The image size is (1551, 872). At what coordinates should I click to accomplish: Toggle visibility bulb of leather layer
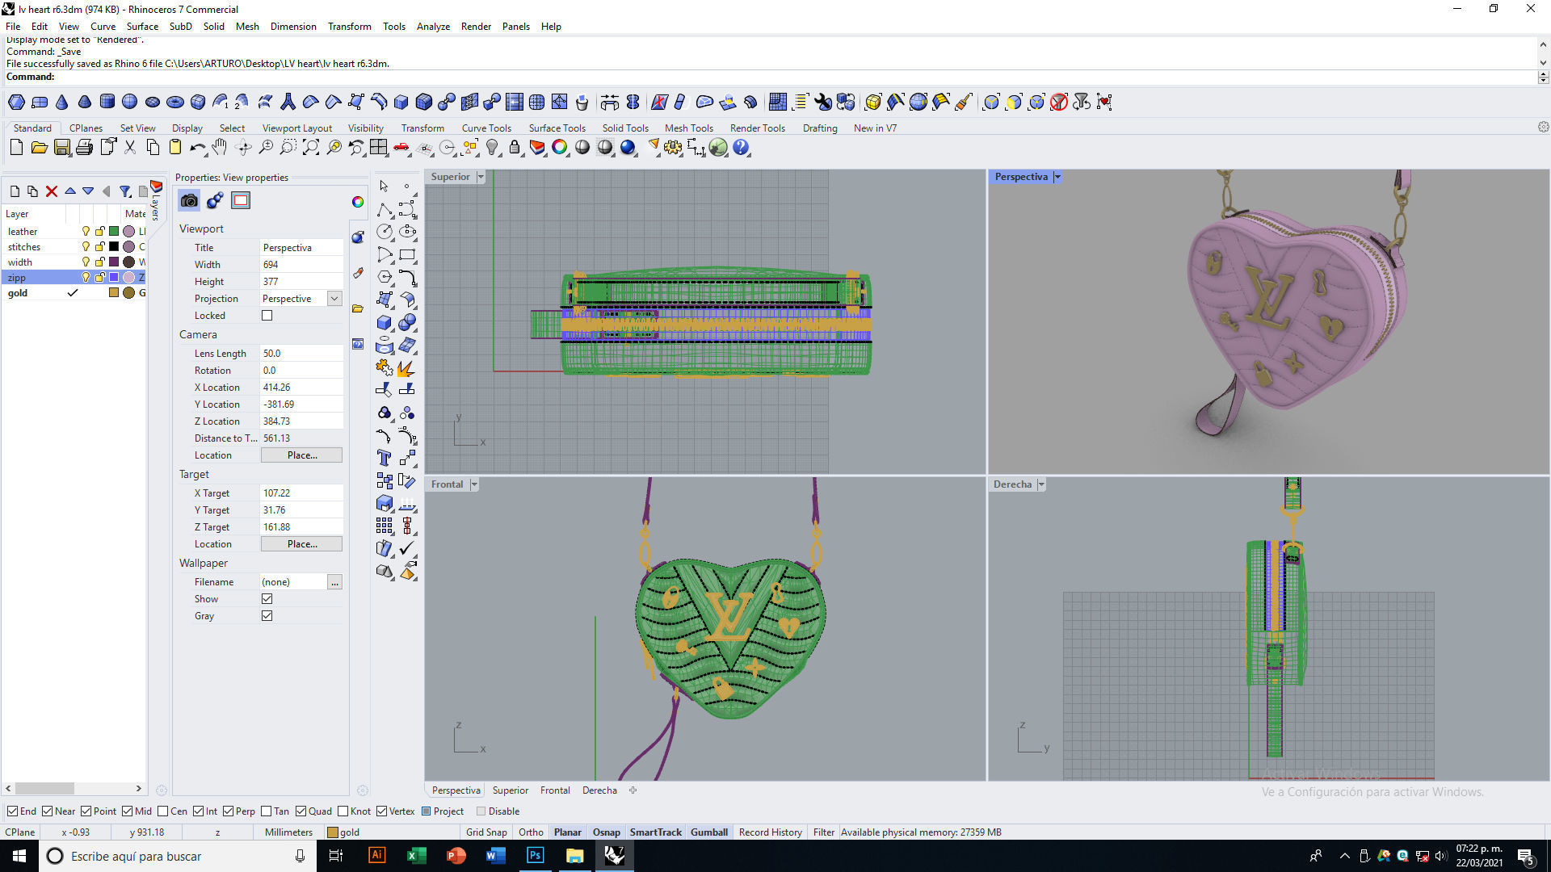tap(86, 232)
